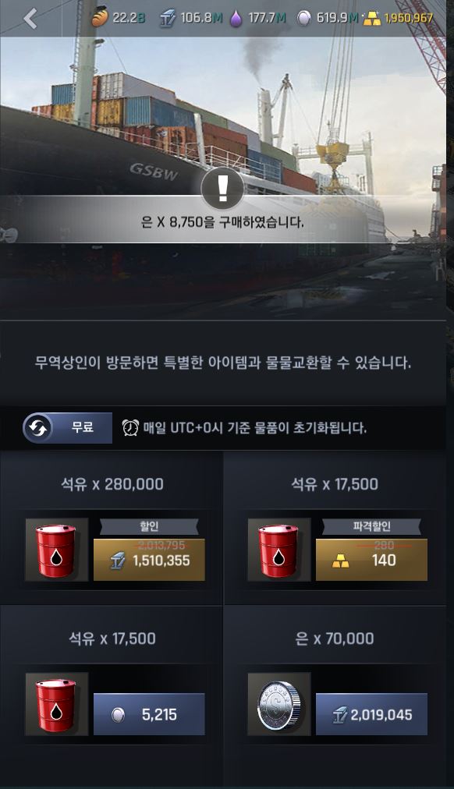Tap the 은 x 70,000 item title
The width and height of the screenshot is (454, 789).
click(x=334, y=639)
